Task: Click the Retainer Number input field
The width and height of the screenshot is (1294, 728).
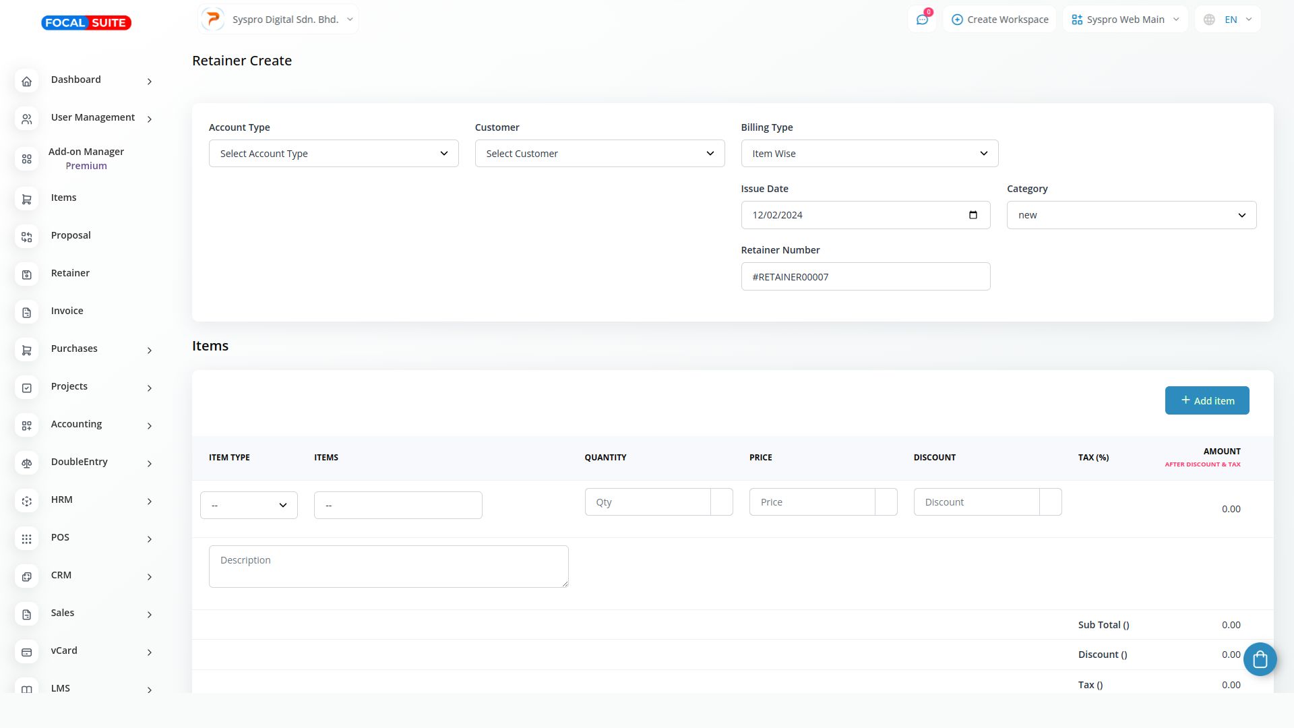Action: [865, 276]
